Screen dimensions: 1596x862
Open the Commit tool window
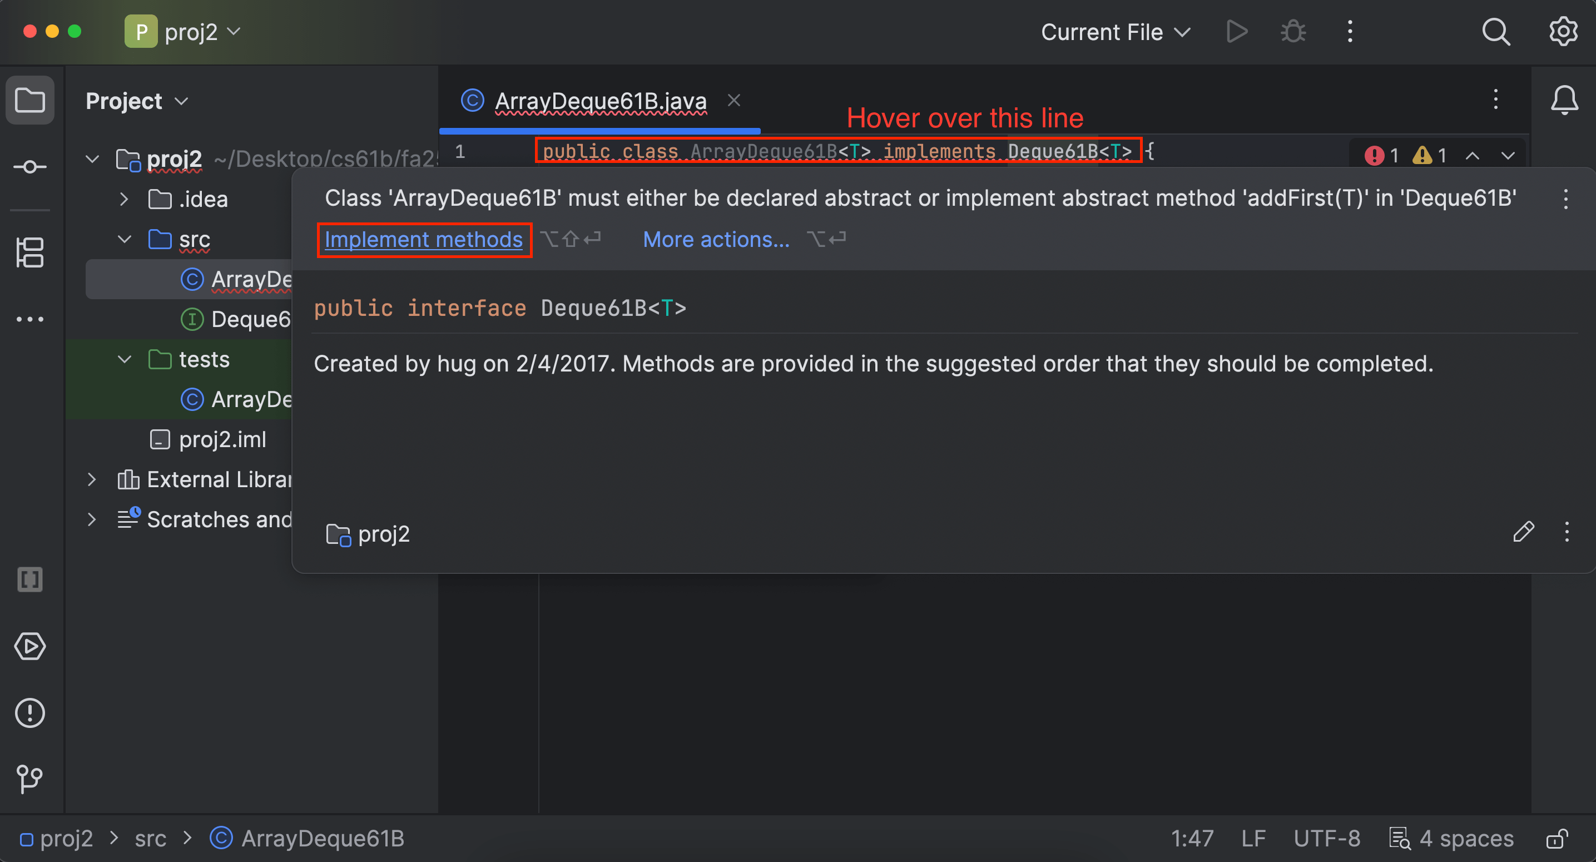[29, 166]
